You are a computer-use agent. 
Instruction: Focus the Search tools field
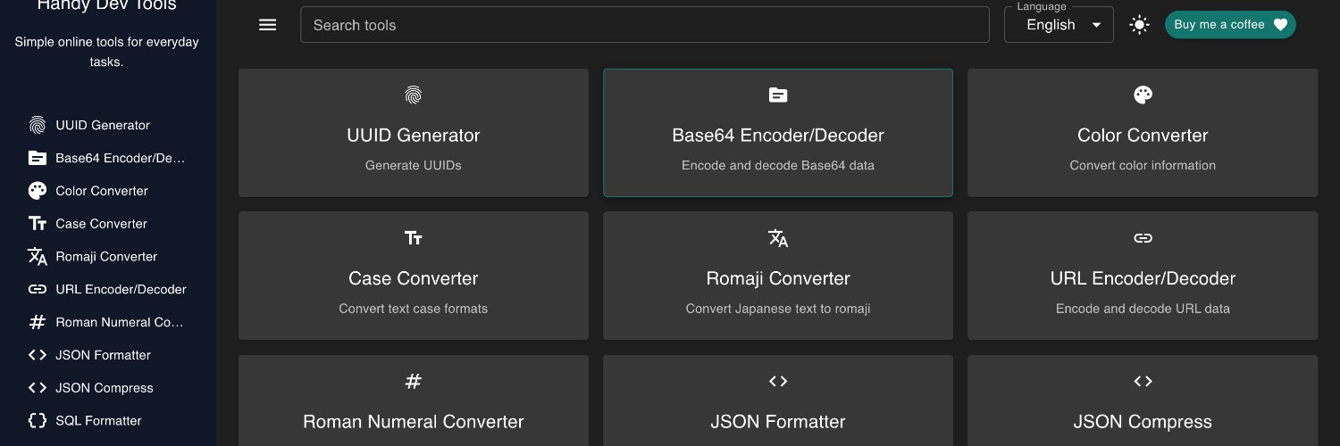tap(644, 25)
